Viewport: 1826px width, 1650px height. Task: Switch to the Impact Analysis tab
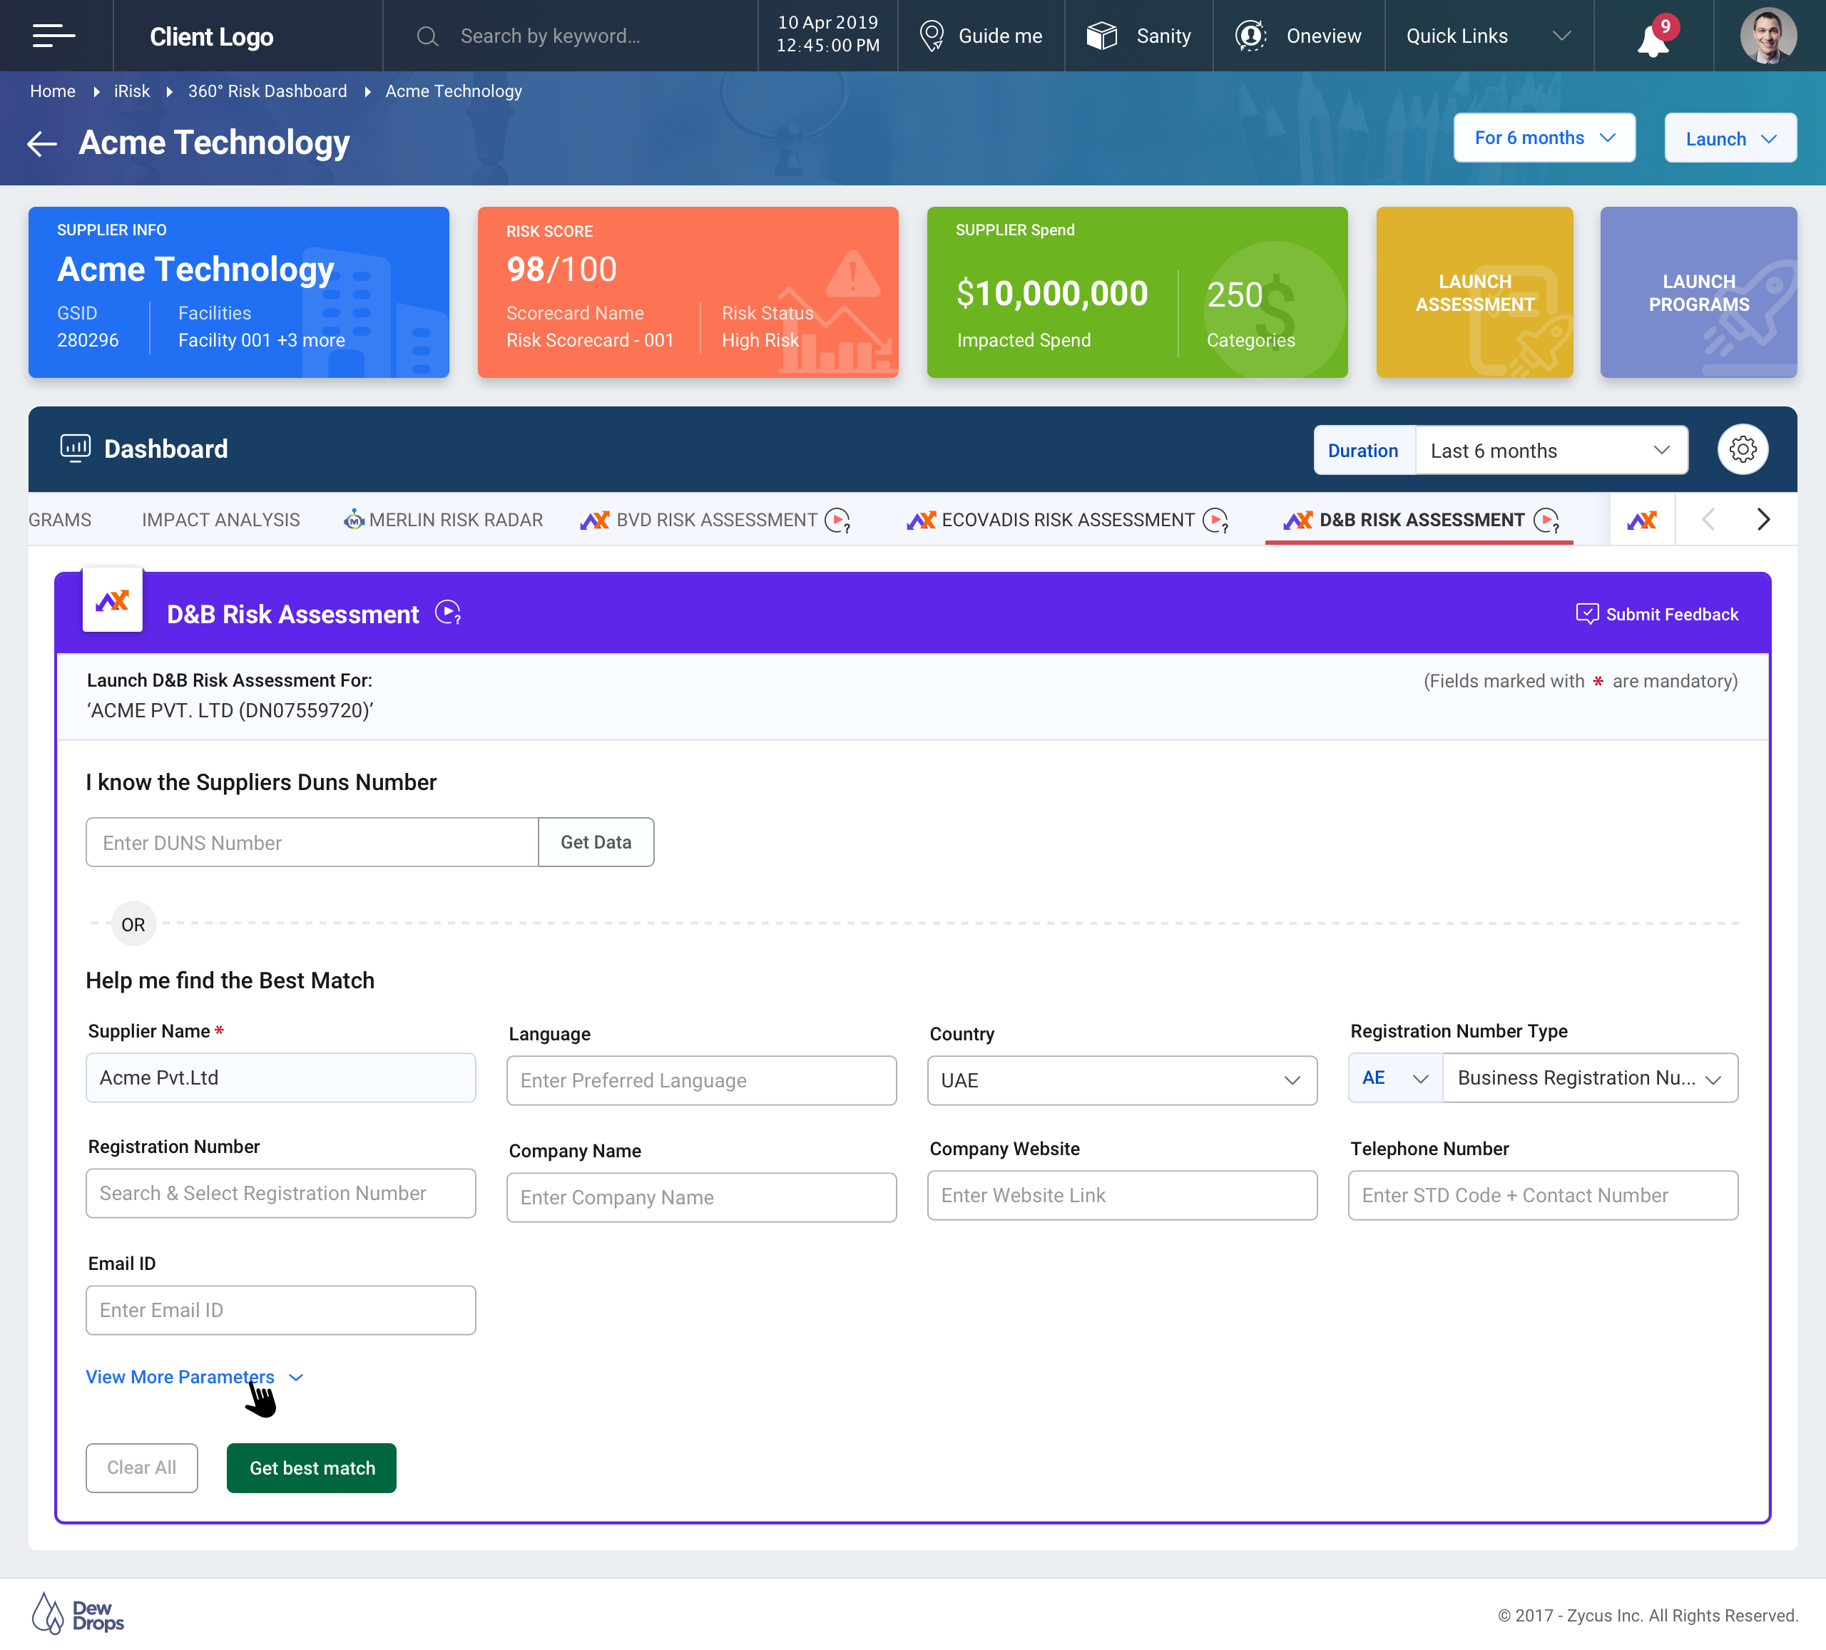click(220, 520)
